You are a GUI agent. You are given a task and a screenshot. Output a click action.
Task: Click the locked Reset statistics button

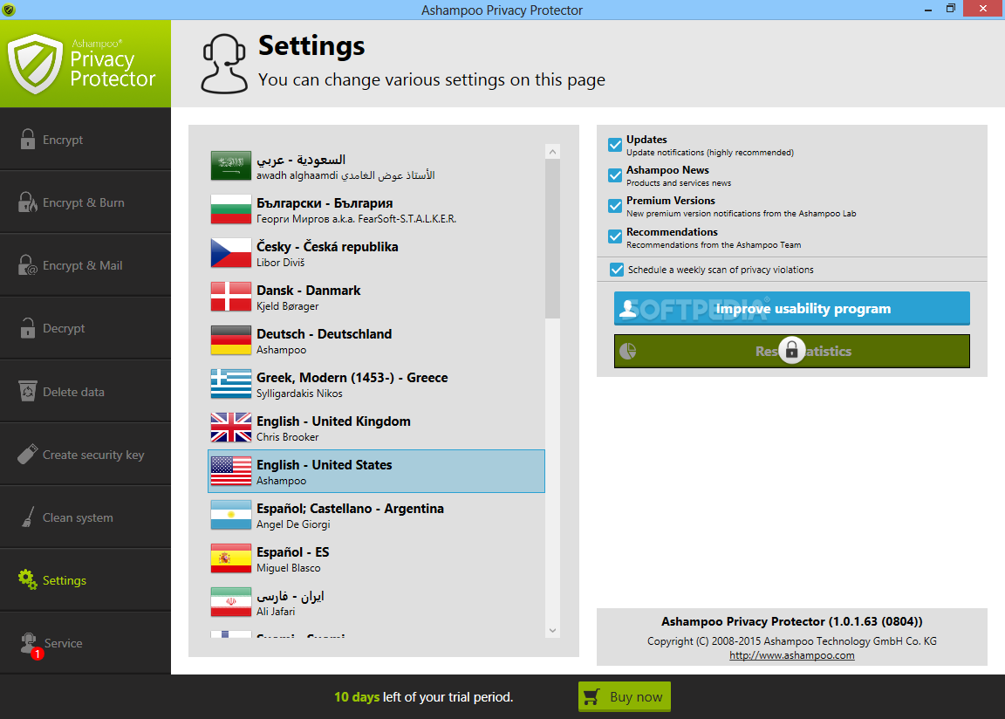tap(791, 351)
